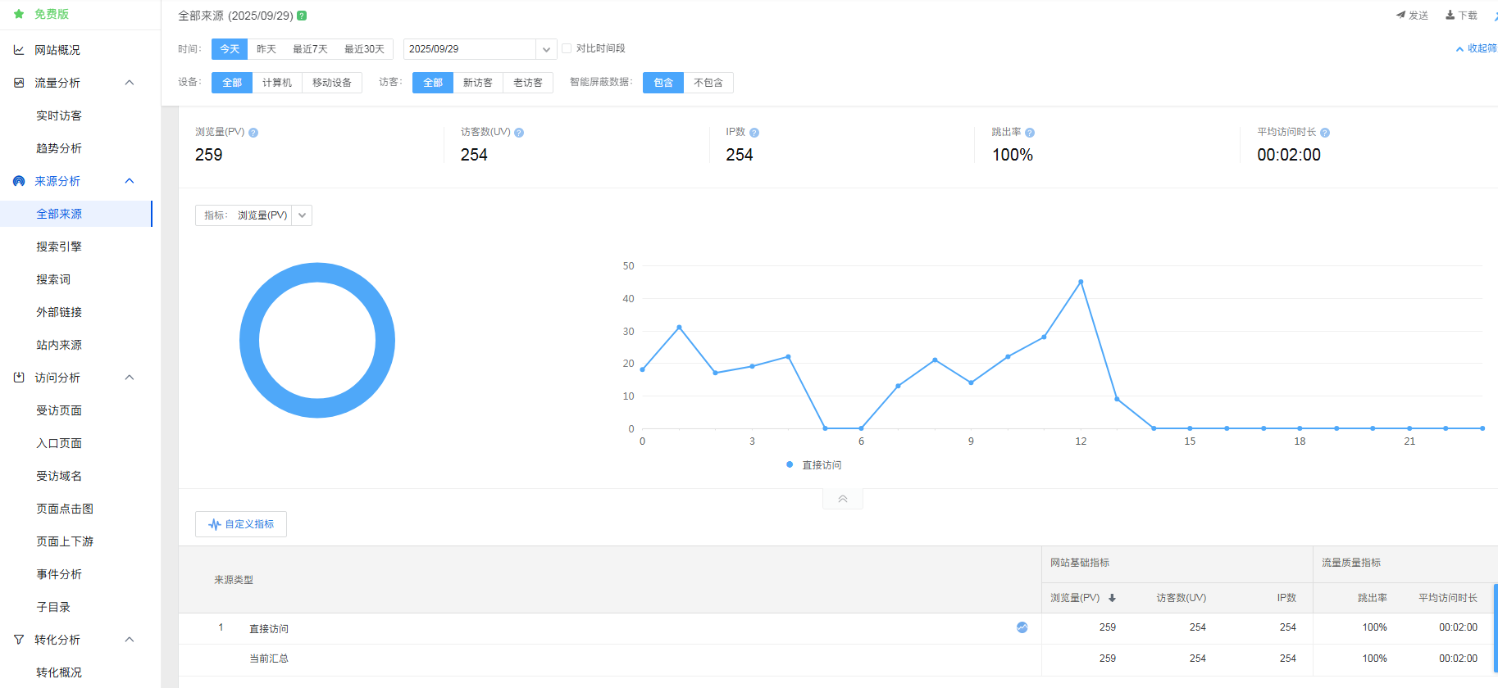
Task: Select 包含 for 智能屏蔽数据
Action: [x=663, y=83]
